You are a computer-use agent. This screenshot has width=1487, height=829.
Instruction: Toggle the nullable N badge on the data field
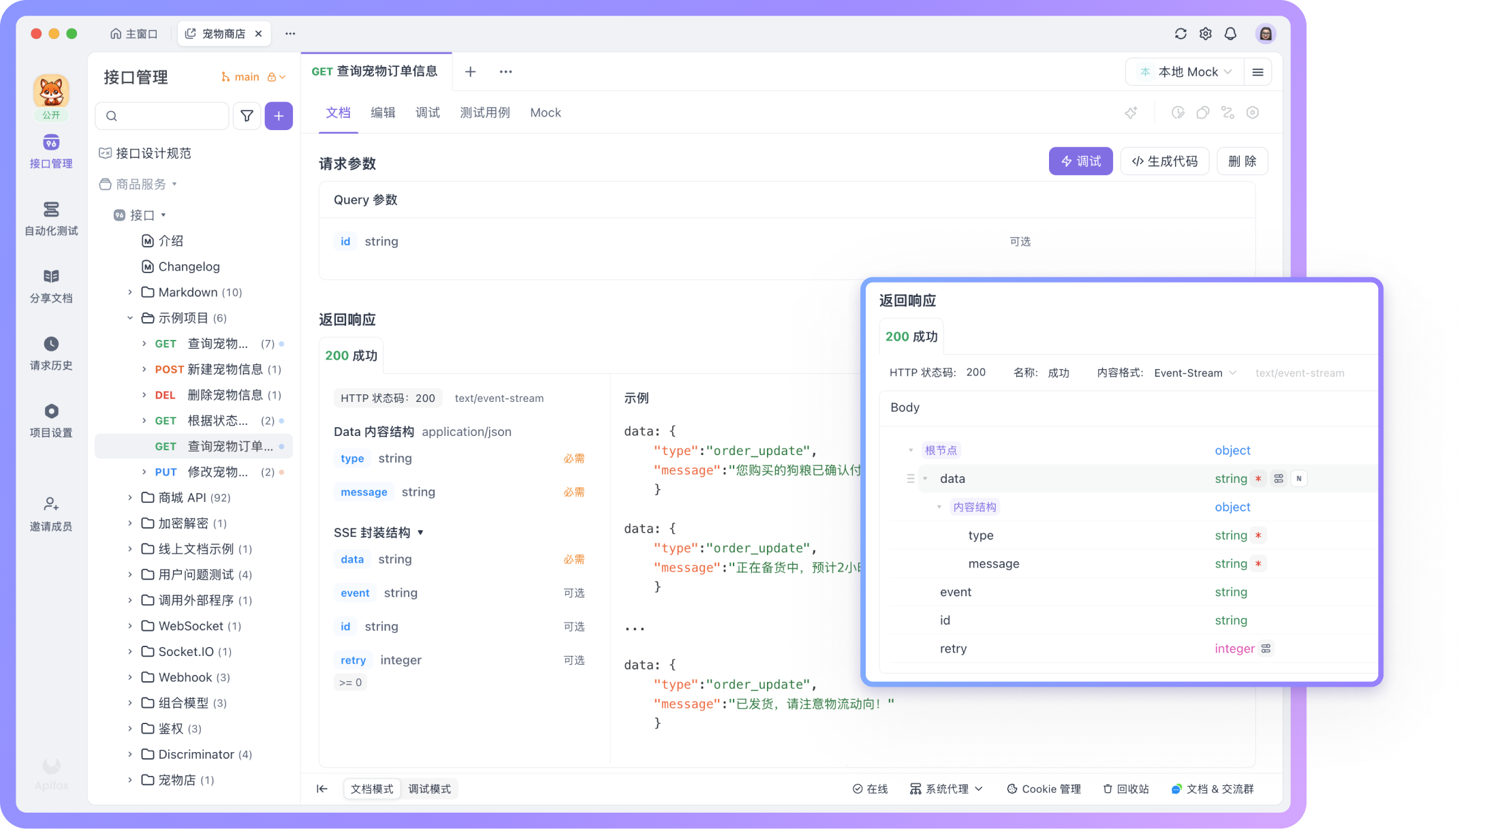click(x=1299, y=478)
